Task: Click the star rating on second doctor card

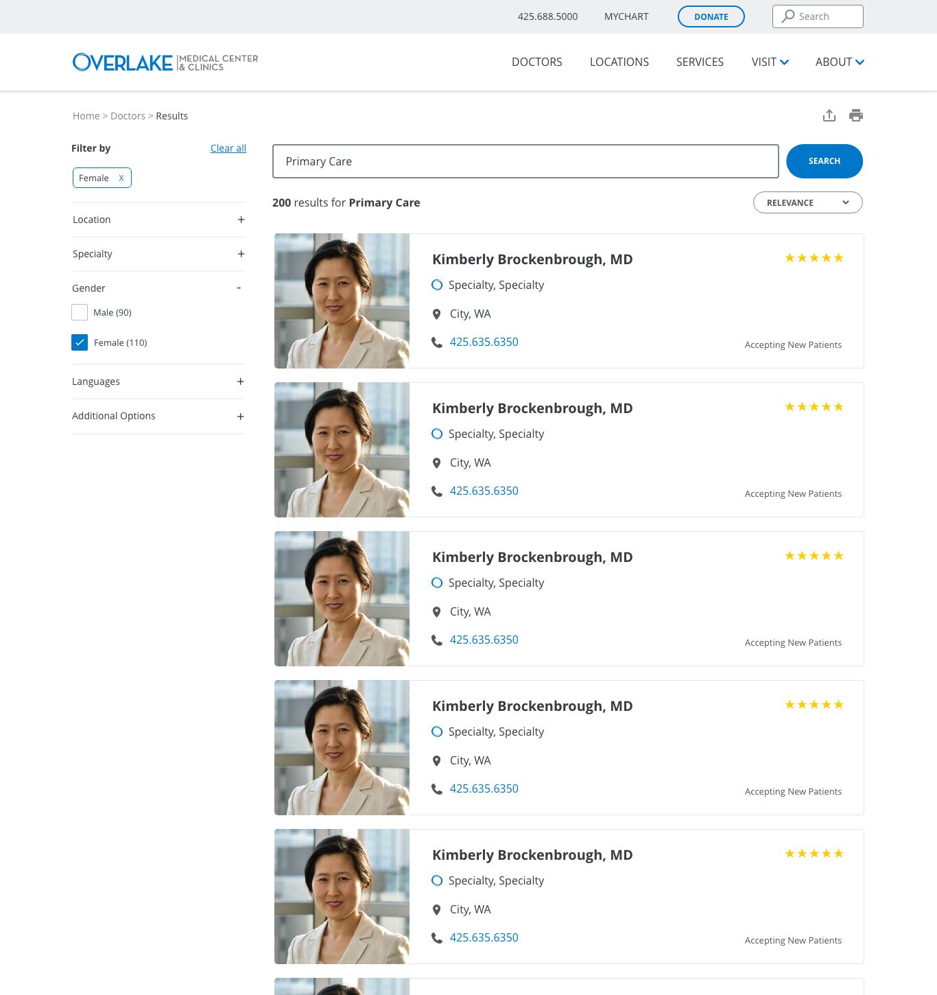Action: 814,407
